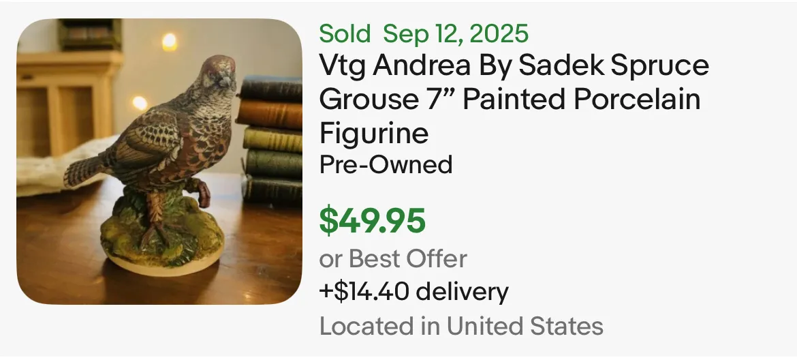Click the or Best Offer text
Image resolution: width=797 pixels, height=360 pixels.
click(393, 259)
